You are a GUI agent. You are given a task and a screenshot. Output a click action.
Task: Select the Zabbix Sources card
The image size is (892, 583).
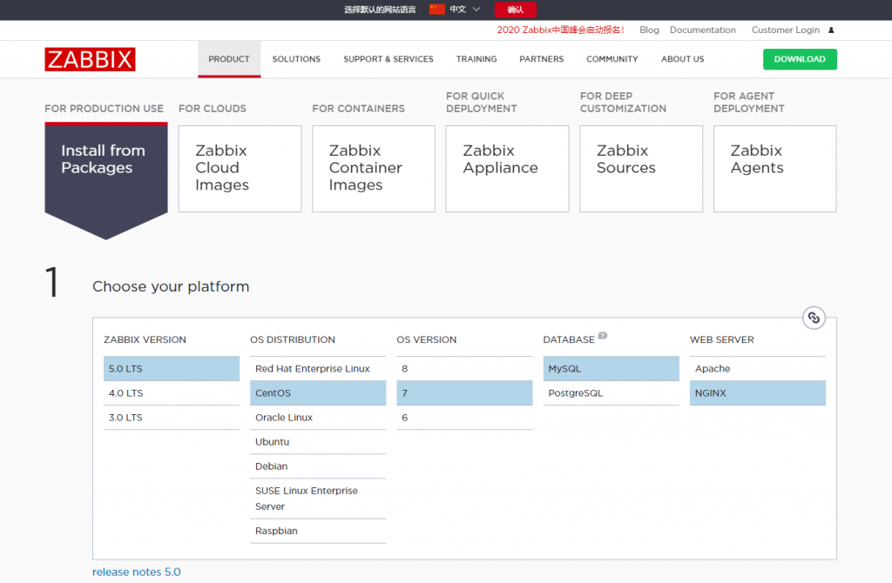[x=641, y=169]
